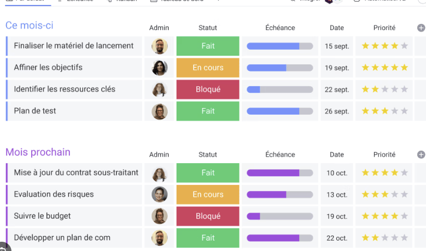
Task: Click the Priorité column header in Mois prochain group
Action: (384, 154)
